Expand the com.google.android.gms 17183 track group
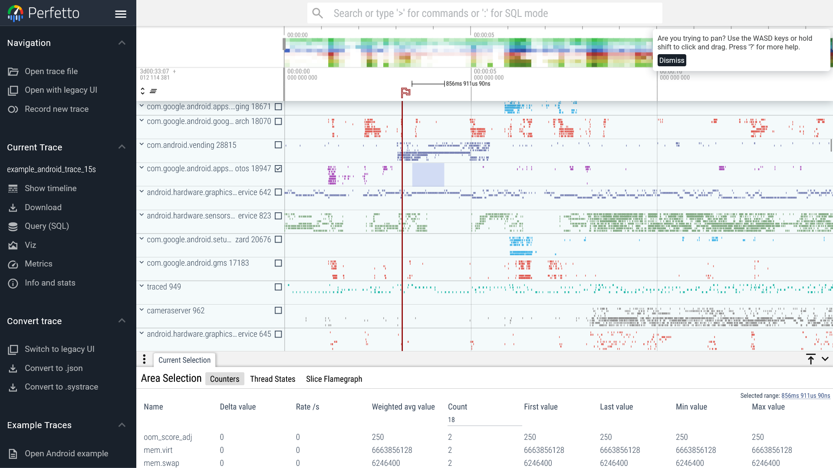The image size is (833, 468). [142, 262]
